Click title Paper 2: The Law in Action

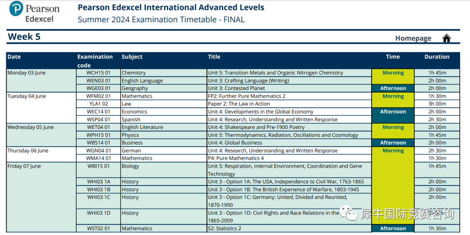click(239, 104)
